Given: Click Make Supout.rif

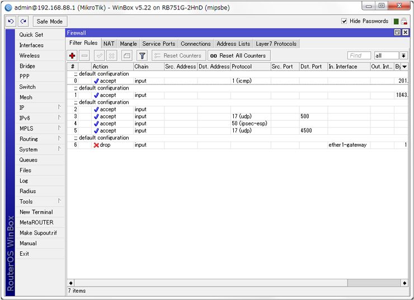Looking at the screenshot, I should click(x=40, y=233).
